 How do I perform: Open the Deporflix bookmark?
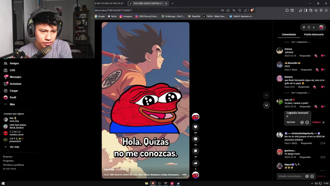(x=194, y=16)
